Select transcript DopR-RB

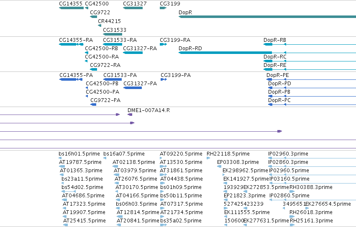pos(310,44)
